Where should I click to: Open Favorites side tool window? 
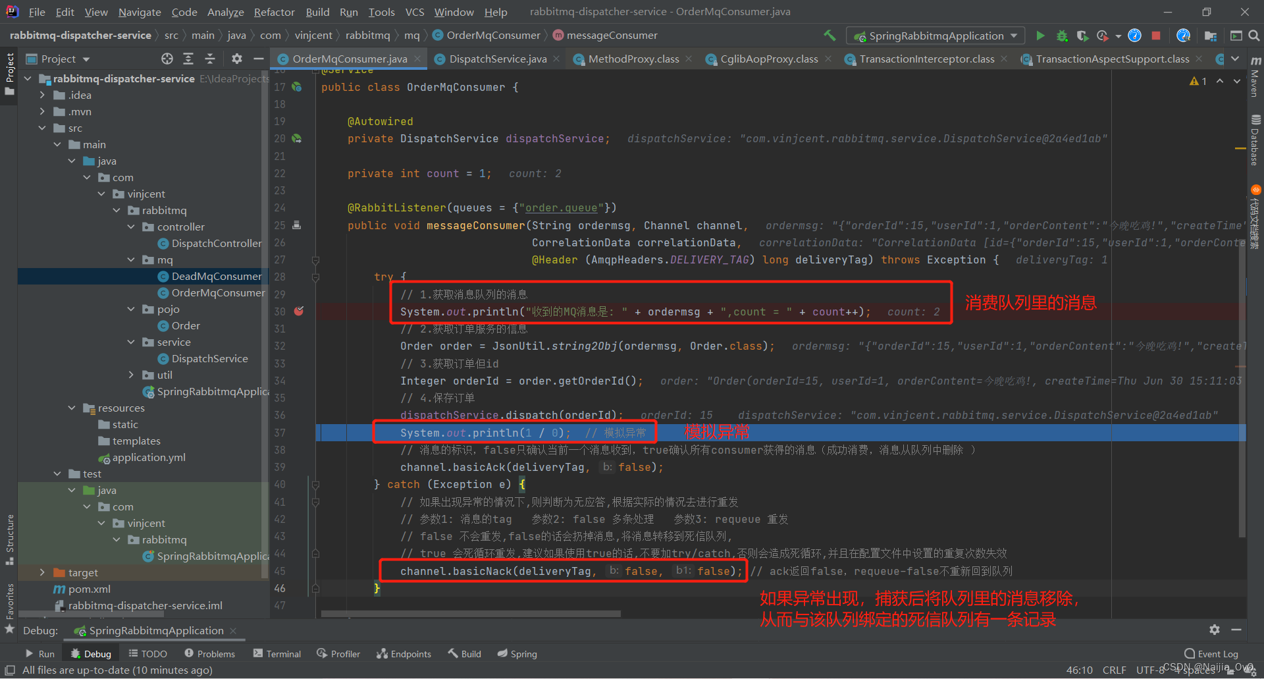click(x=10, y=609)
